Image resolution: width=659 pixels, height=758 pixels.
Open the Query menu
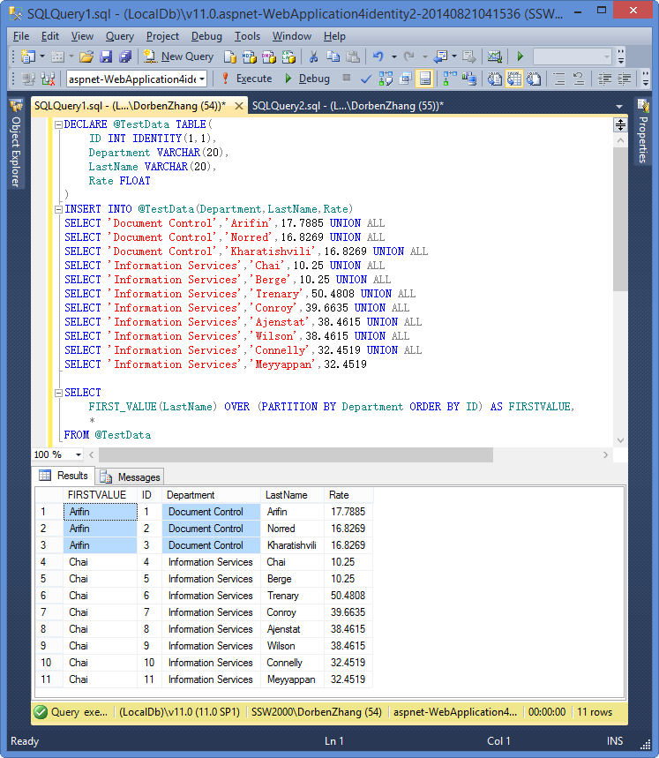(119, 36)
